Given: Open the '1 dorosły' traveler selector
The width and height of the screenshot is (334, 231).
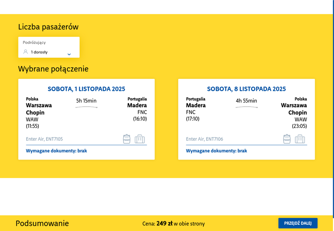Looking at the screenshot, I should [39, 52].
